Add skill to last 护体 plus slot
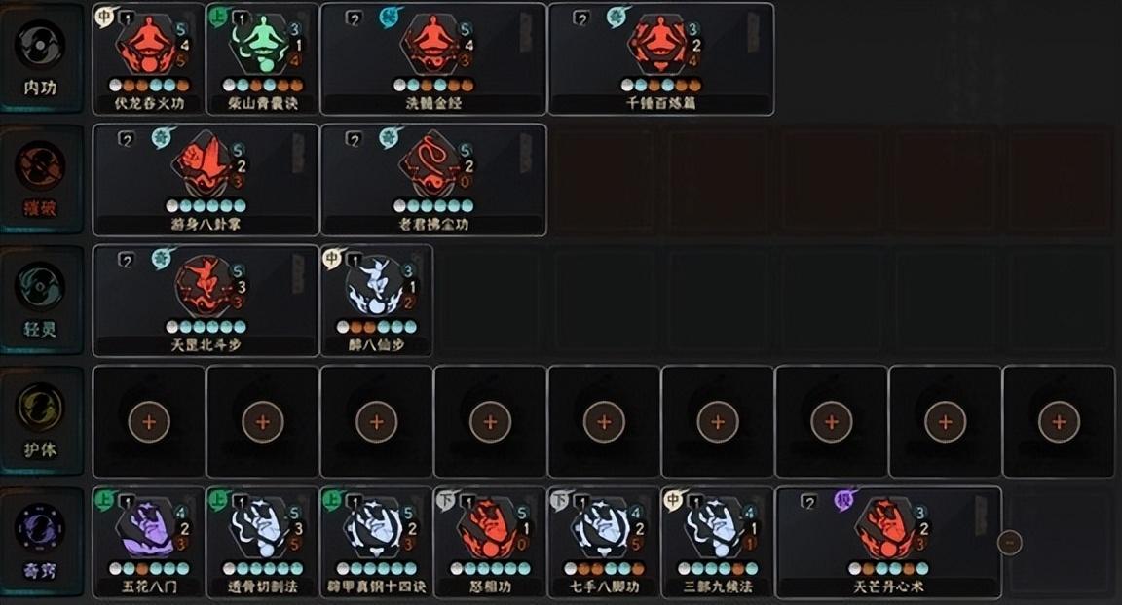The height and width of the screenshot is (605, 1122). coord(1059,422)
